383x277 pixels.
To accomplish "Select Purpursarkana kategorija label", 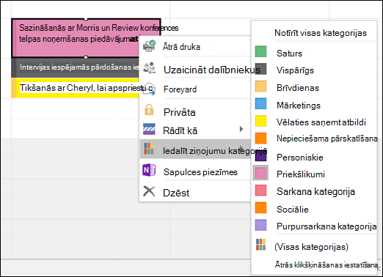I will coord(327,226).
